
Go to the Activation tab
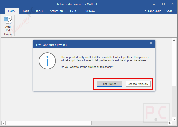[56, 11]
